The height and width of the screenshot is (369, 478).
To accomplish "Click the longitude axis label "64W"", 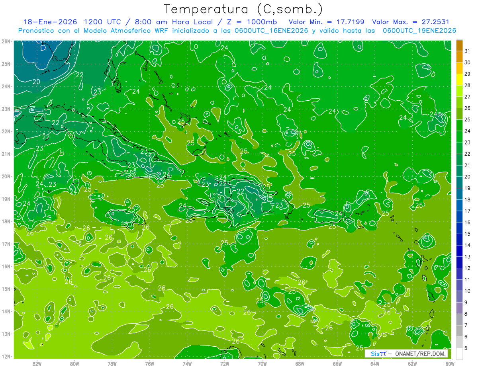I will click(375, 364).
